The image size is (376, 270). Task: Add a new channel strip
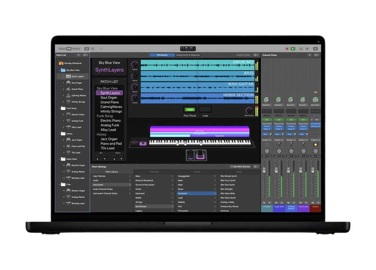tap(309, 55)
